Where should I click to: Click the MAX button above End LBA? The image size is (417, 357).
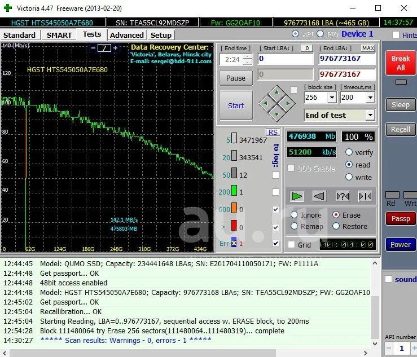coord(368,48)
